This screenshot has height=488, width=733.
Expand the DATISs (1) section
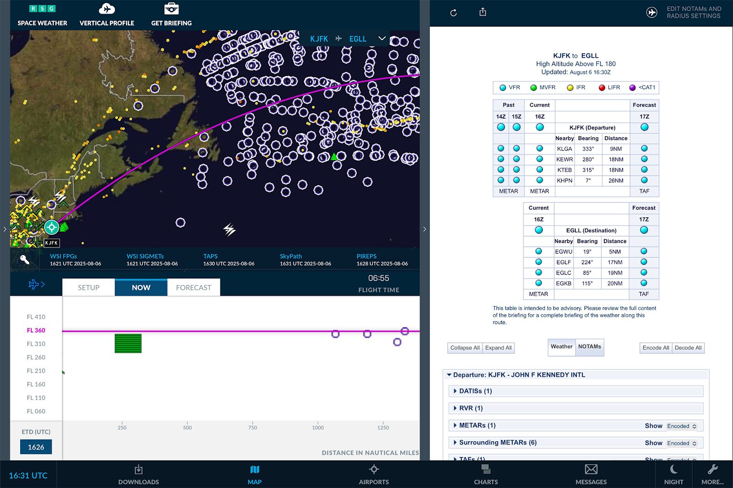click(475, 391)
